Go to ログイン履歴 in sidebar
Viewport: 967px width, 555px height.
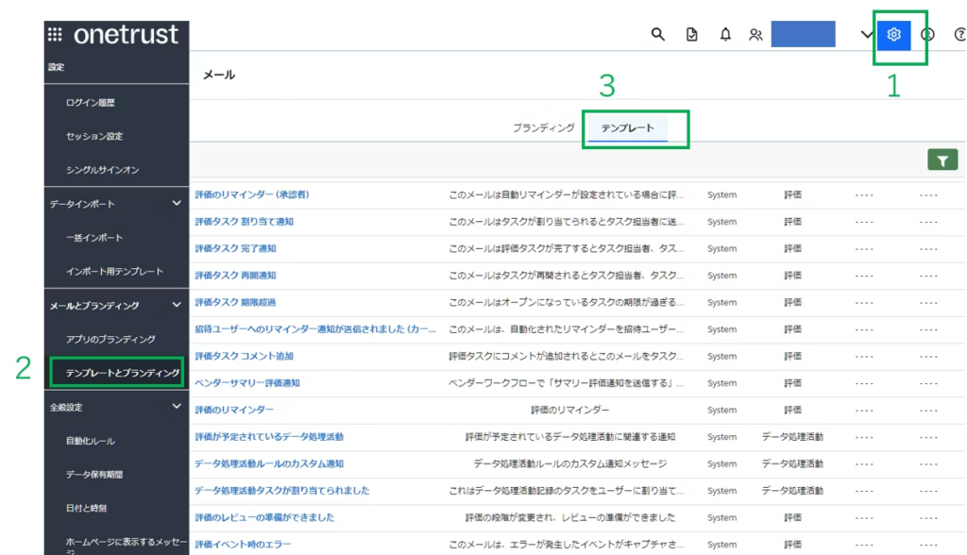pos(90,102)
